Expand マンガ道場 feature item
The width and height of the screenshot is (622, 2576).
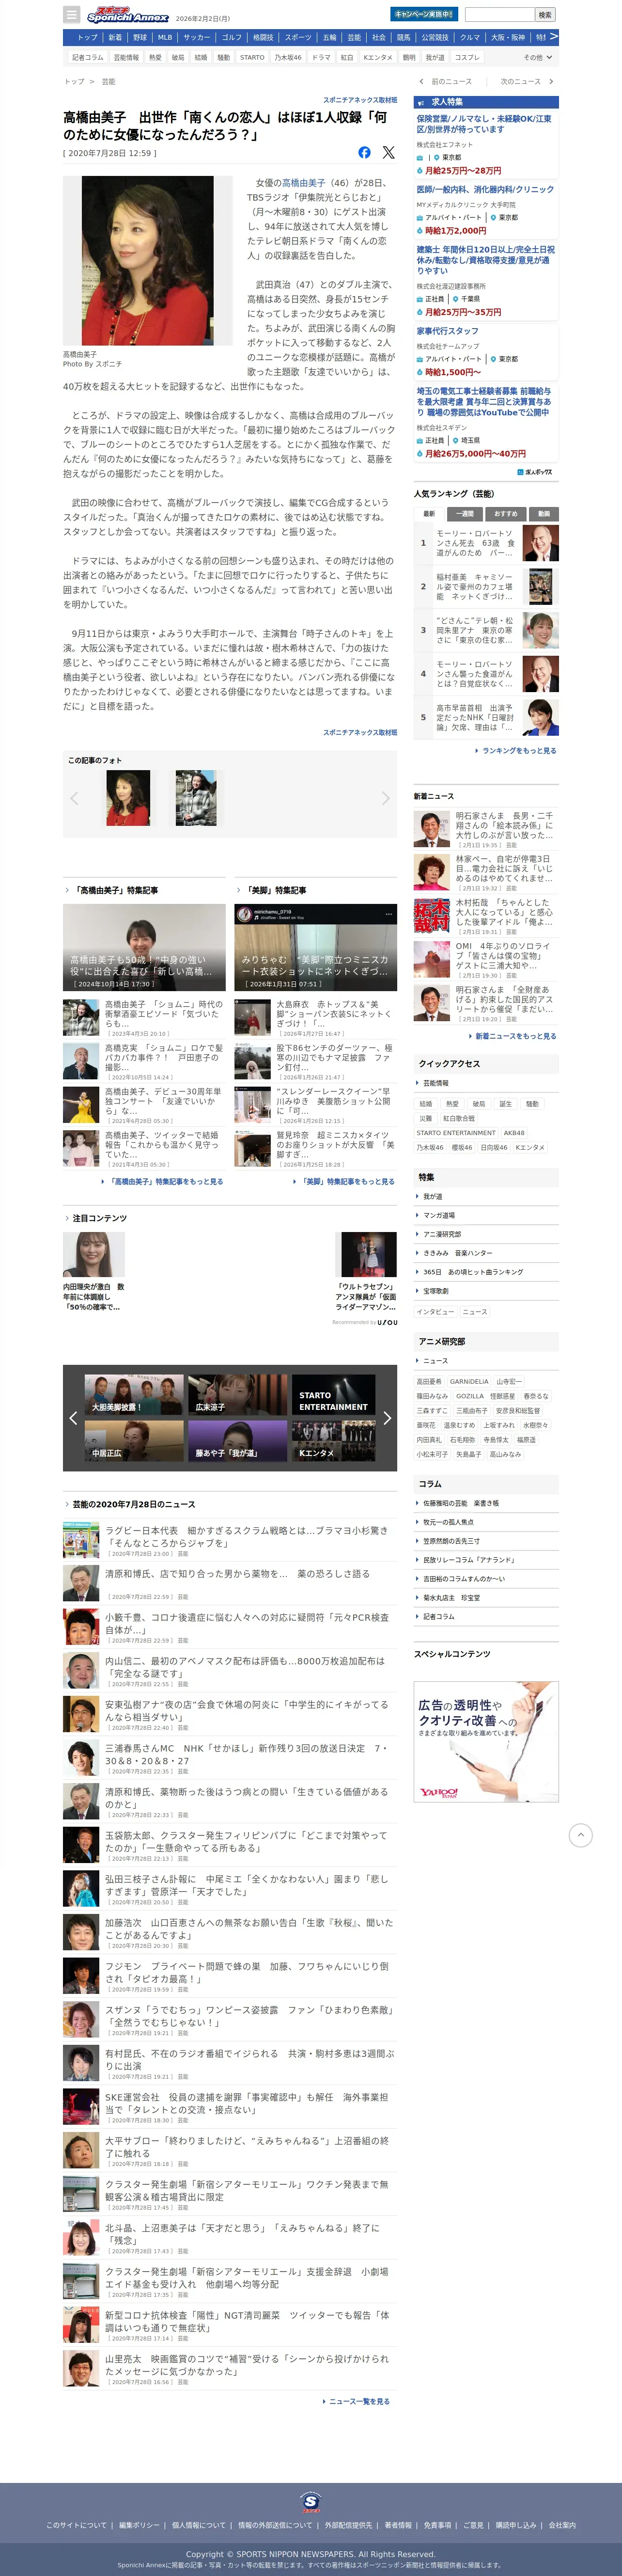pos(486,1215)
